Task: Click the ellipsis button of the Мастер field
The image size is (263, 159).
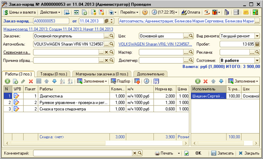Action: (x=186, y=52)
